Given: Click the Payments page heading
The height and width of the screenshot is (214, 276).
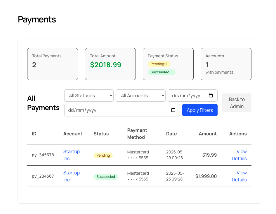Looking at the screenshot, I should [37, 19].
